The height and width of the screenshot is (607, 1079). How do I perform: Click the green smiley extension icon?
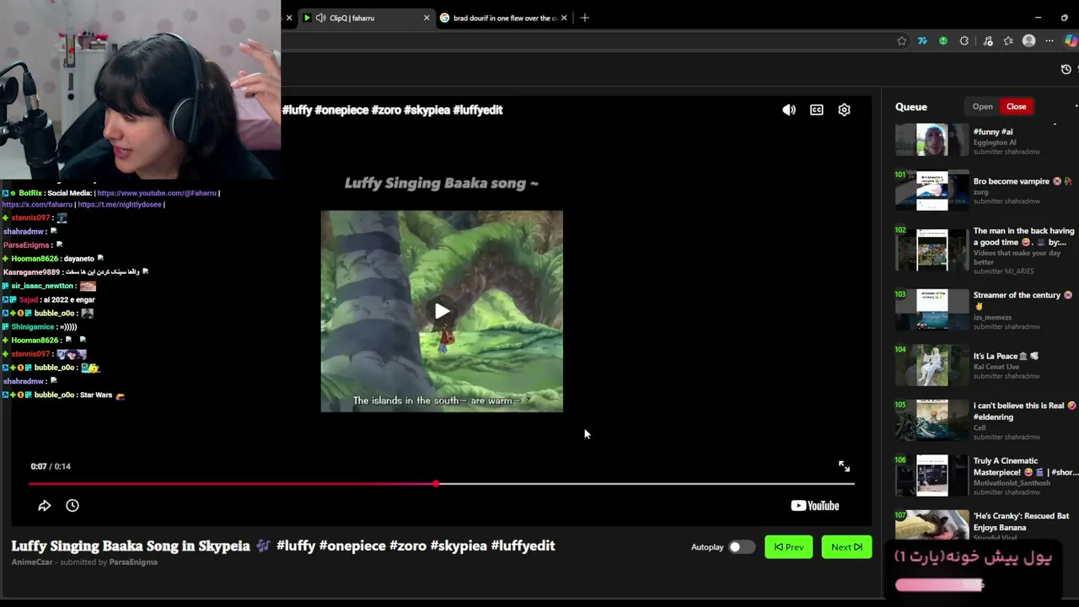tap(943, 40)
